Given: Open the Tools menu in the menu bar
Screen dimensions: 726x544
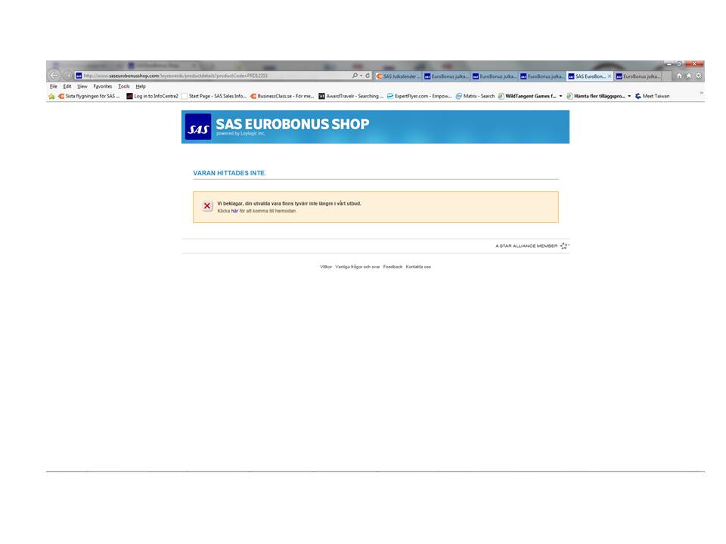Looking at the screenshot, I should [x=124, y=86].
